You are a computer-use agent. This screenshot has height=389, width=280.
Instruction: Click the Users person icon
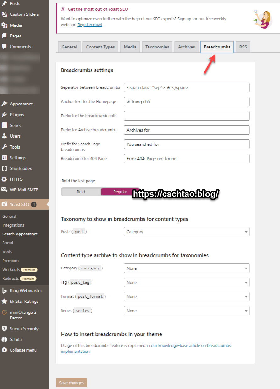pyautogui.click(x=4, y=136)
